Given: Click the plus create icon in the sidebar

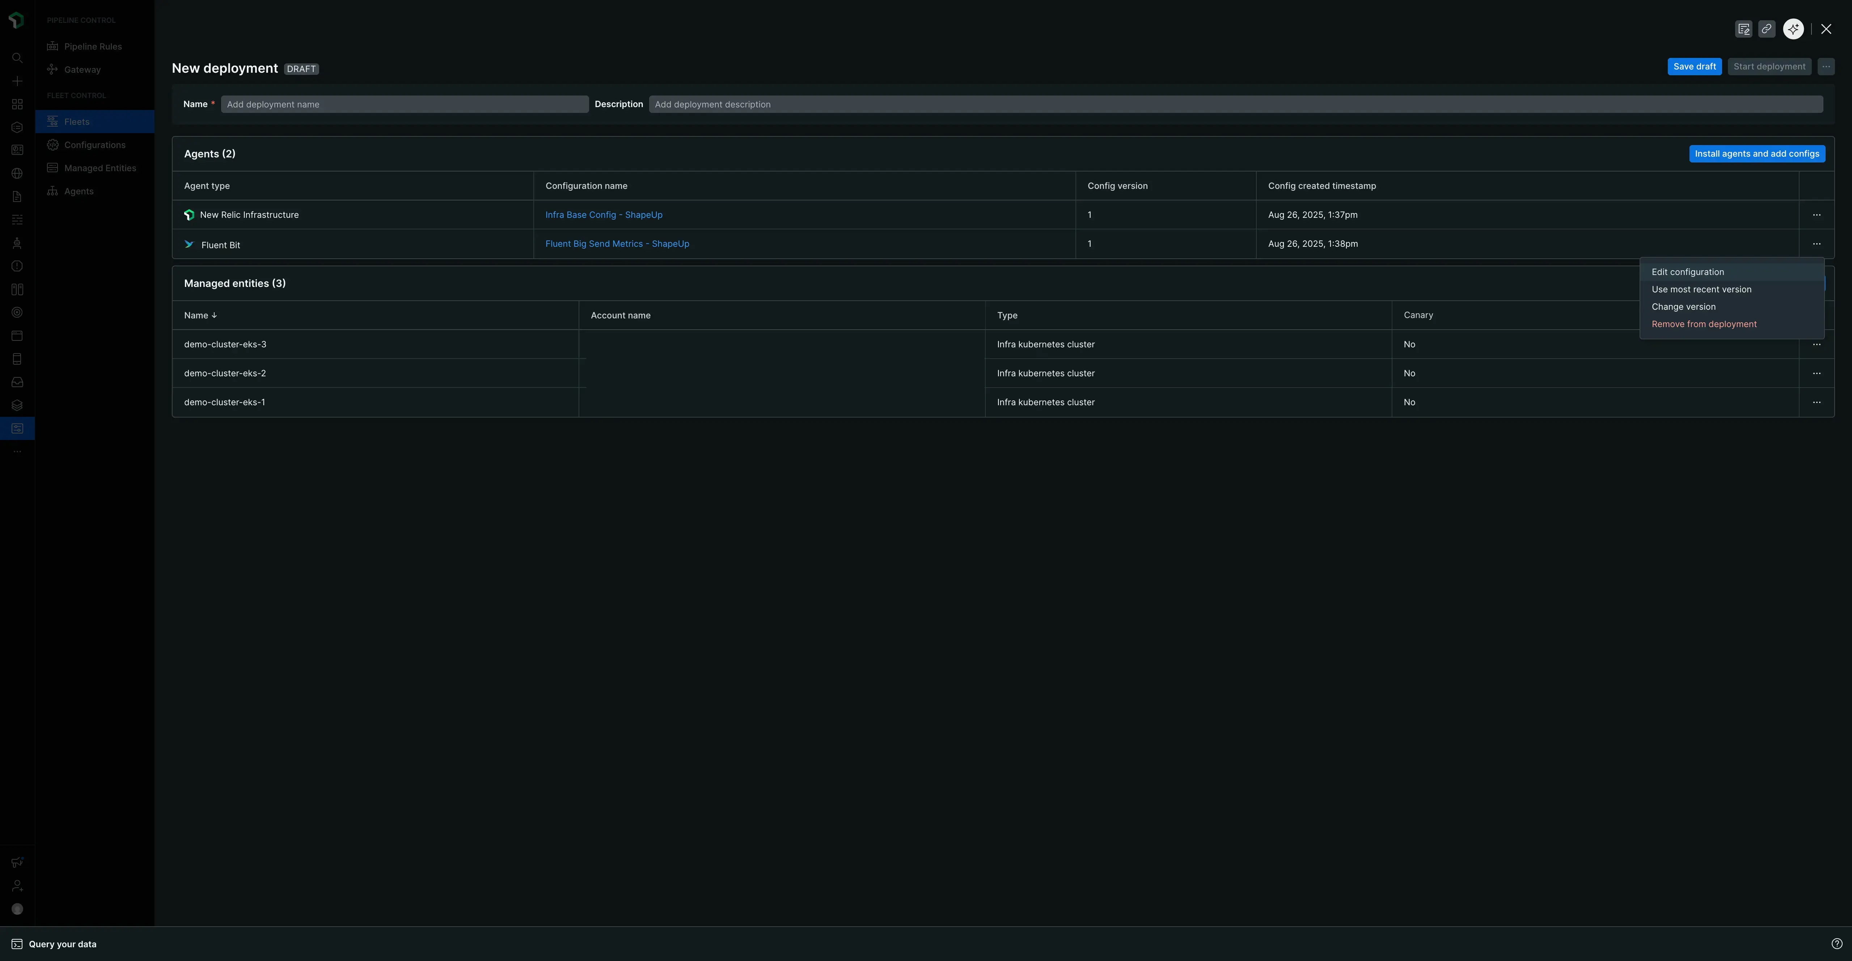Looking at the screenshot, I should 17,81.
